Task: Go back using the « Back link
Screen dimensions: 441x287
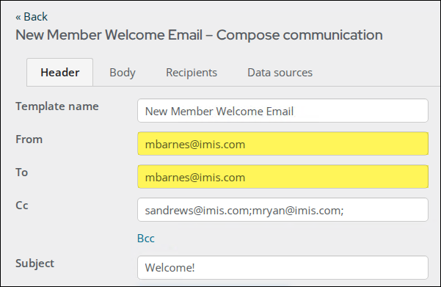Action: coord(32,17)
